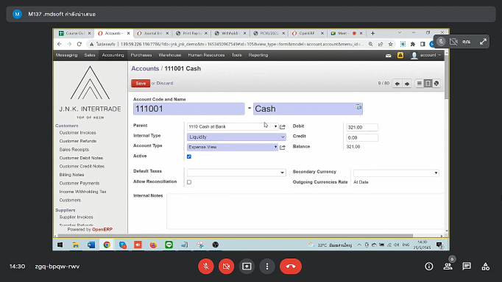This screenshot has height=282, width=502.
Task: Open new browser tab with plus
Action: coord(372,33)
